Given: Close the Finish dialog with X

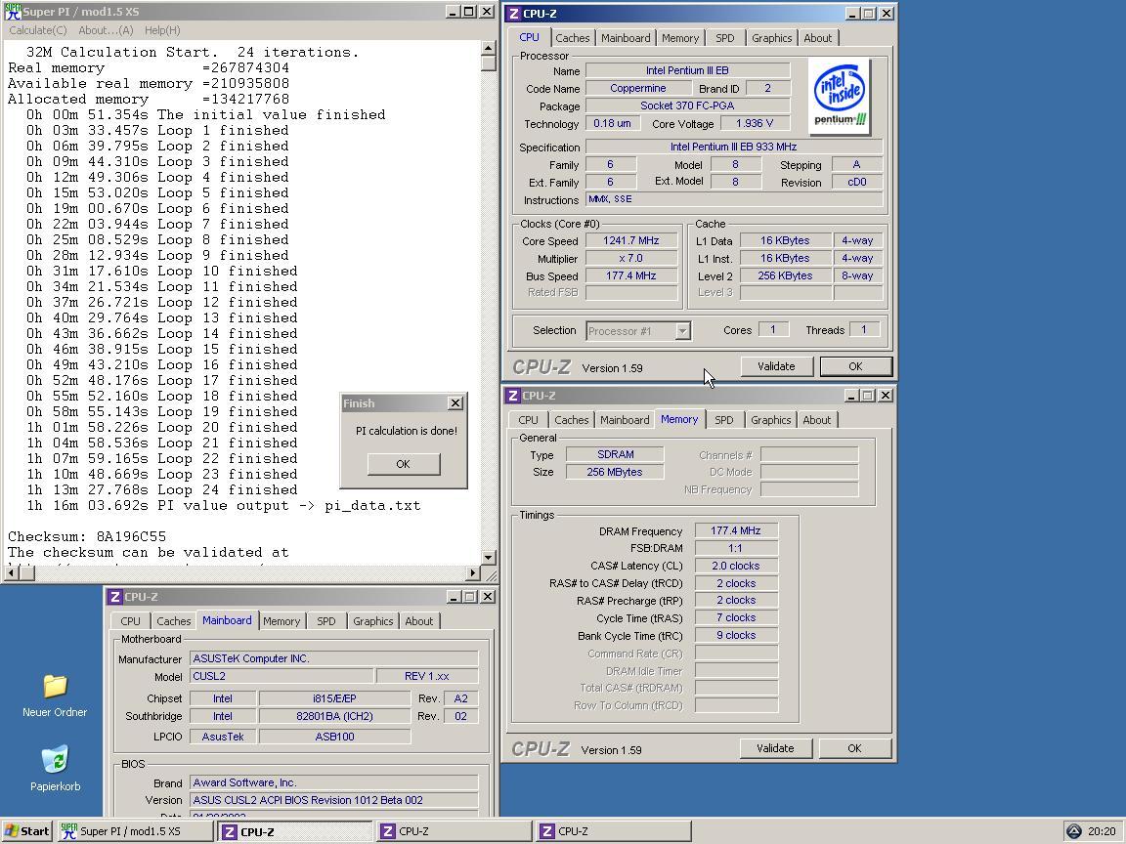Looking at the screenshot, I should (455, 403).
